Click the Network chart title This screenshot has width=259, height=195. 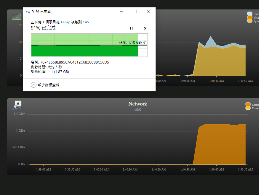(138, 104)
